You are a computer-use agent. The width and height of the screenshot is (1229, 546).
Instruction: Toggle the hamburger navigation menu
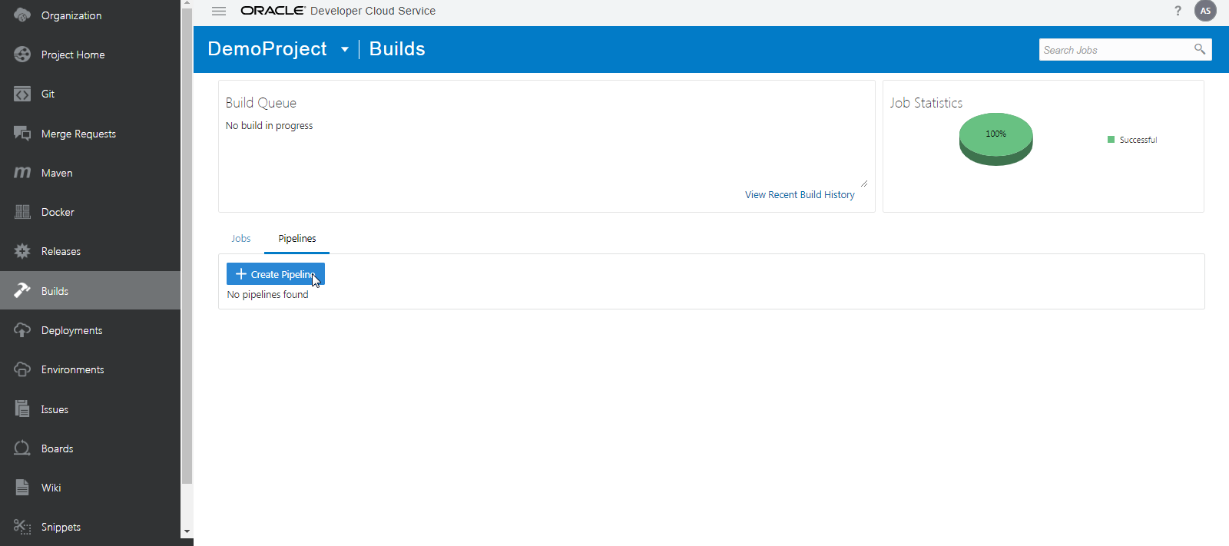click(x=219, y=11)
